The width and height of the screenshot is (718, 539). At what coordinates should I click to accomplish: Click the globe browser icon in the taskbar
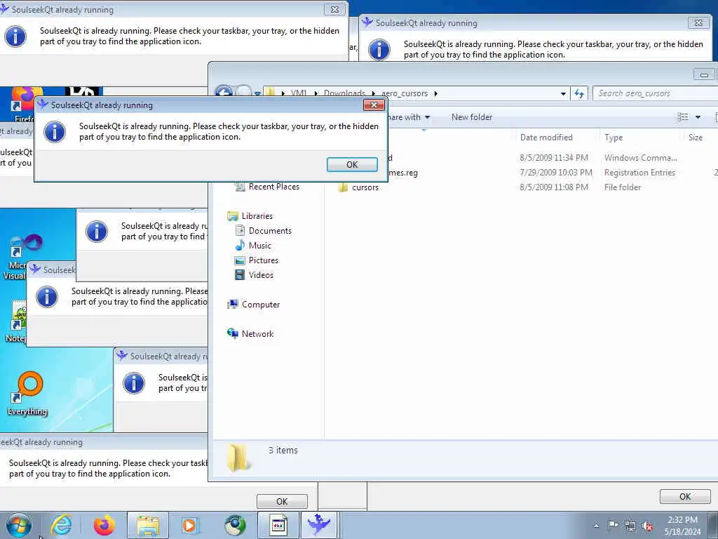tap(235, 525)
